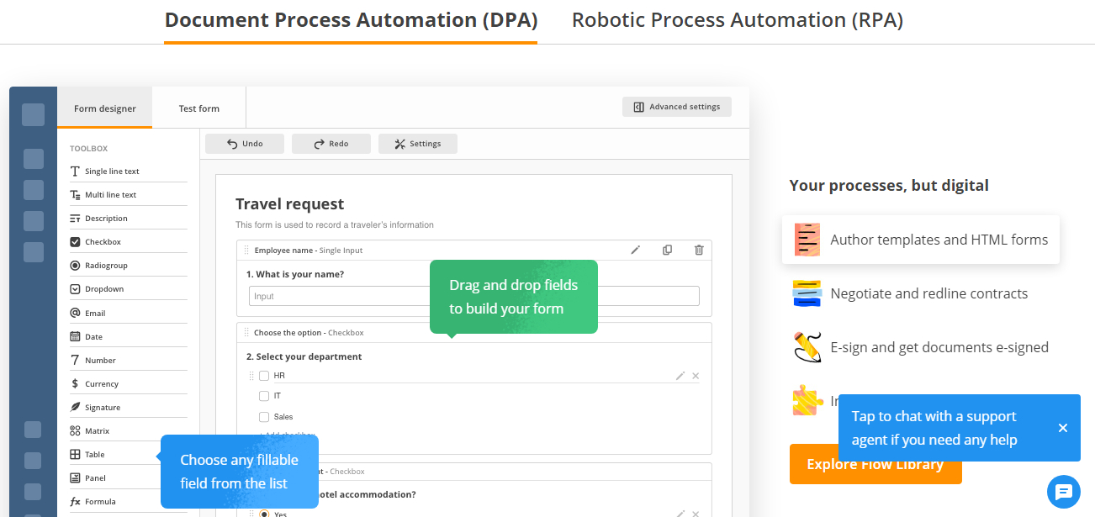Screen dimensions: 1095x517
Task: Check the HR department checkbox
Action: click(x=264, y=376)
